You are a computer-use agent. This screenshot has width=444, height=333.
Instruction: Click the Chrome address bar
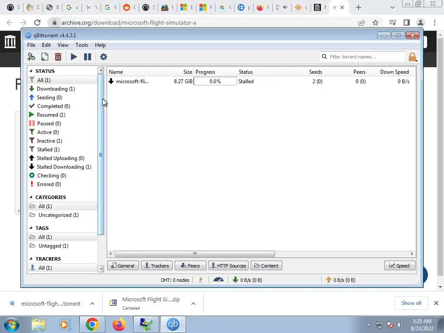click(198, 23)
